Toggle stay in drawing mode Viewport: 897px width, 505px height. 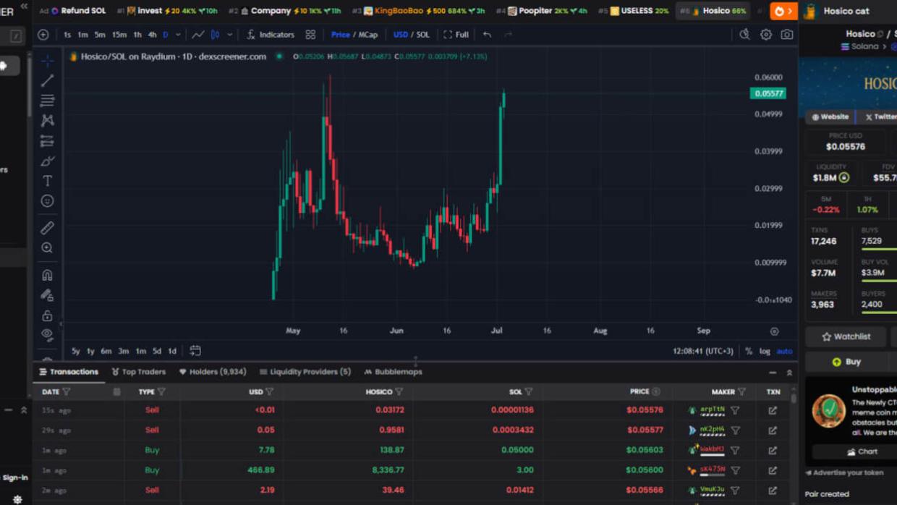(x=47, y=295)
